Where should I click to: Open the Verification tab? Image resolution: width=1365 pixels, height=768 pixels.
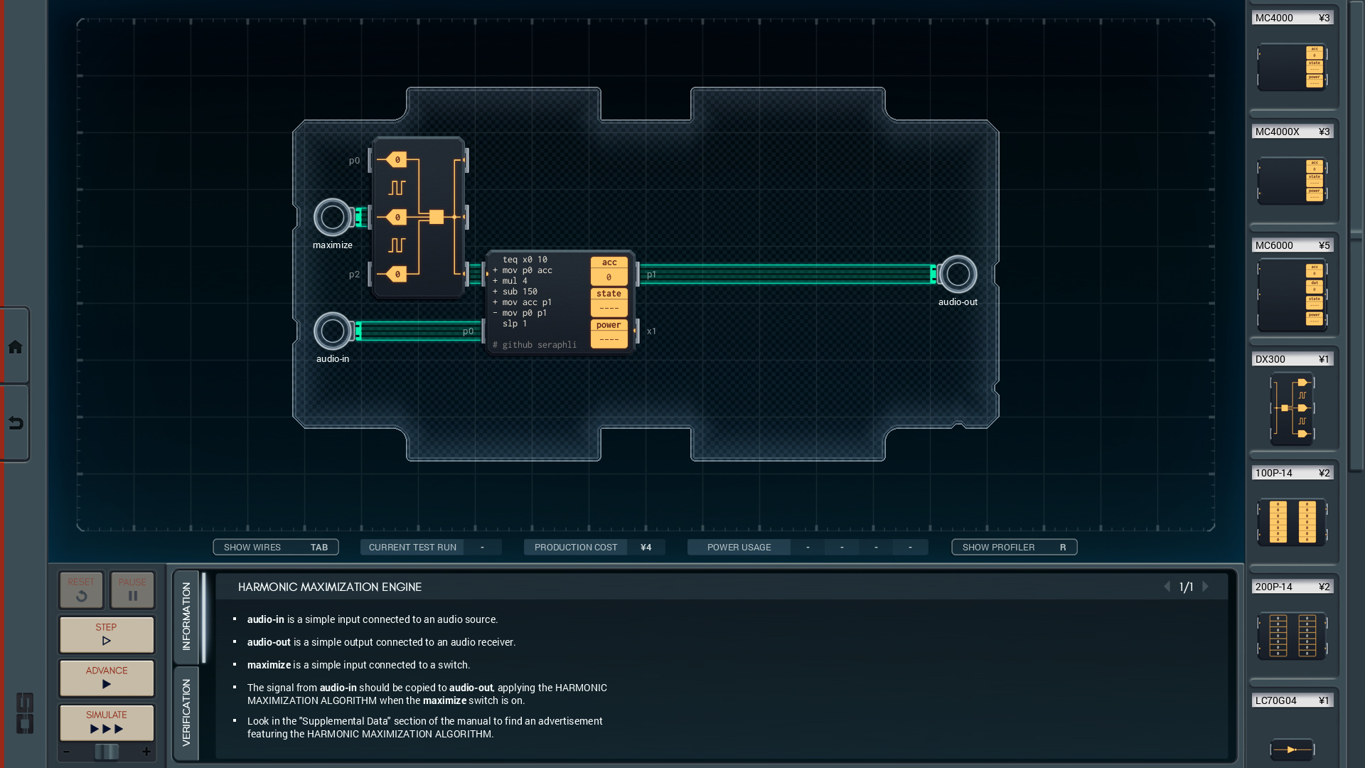(x=186, y=713)
